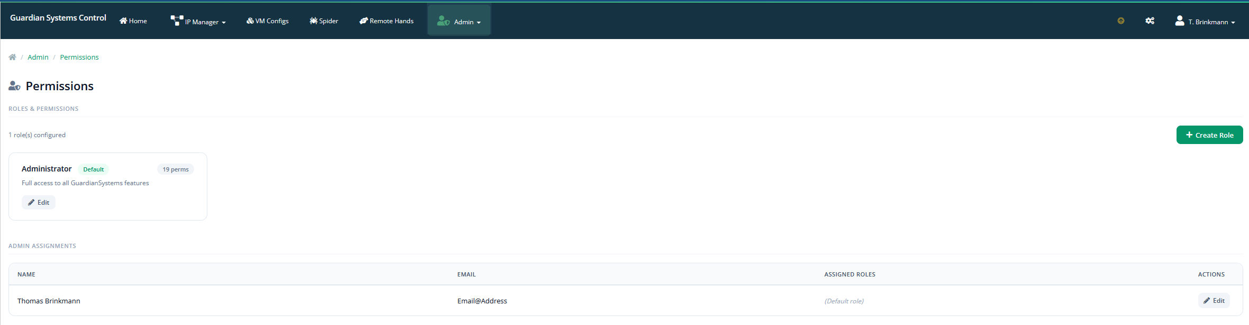
Task: Edit the Administrator role
Action: pyautogui.click(x=39, y=203)
